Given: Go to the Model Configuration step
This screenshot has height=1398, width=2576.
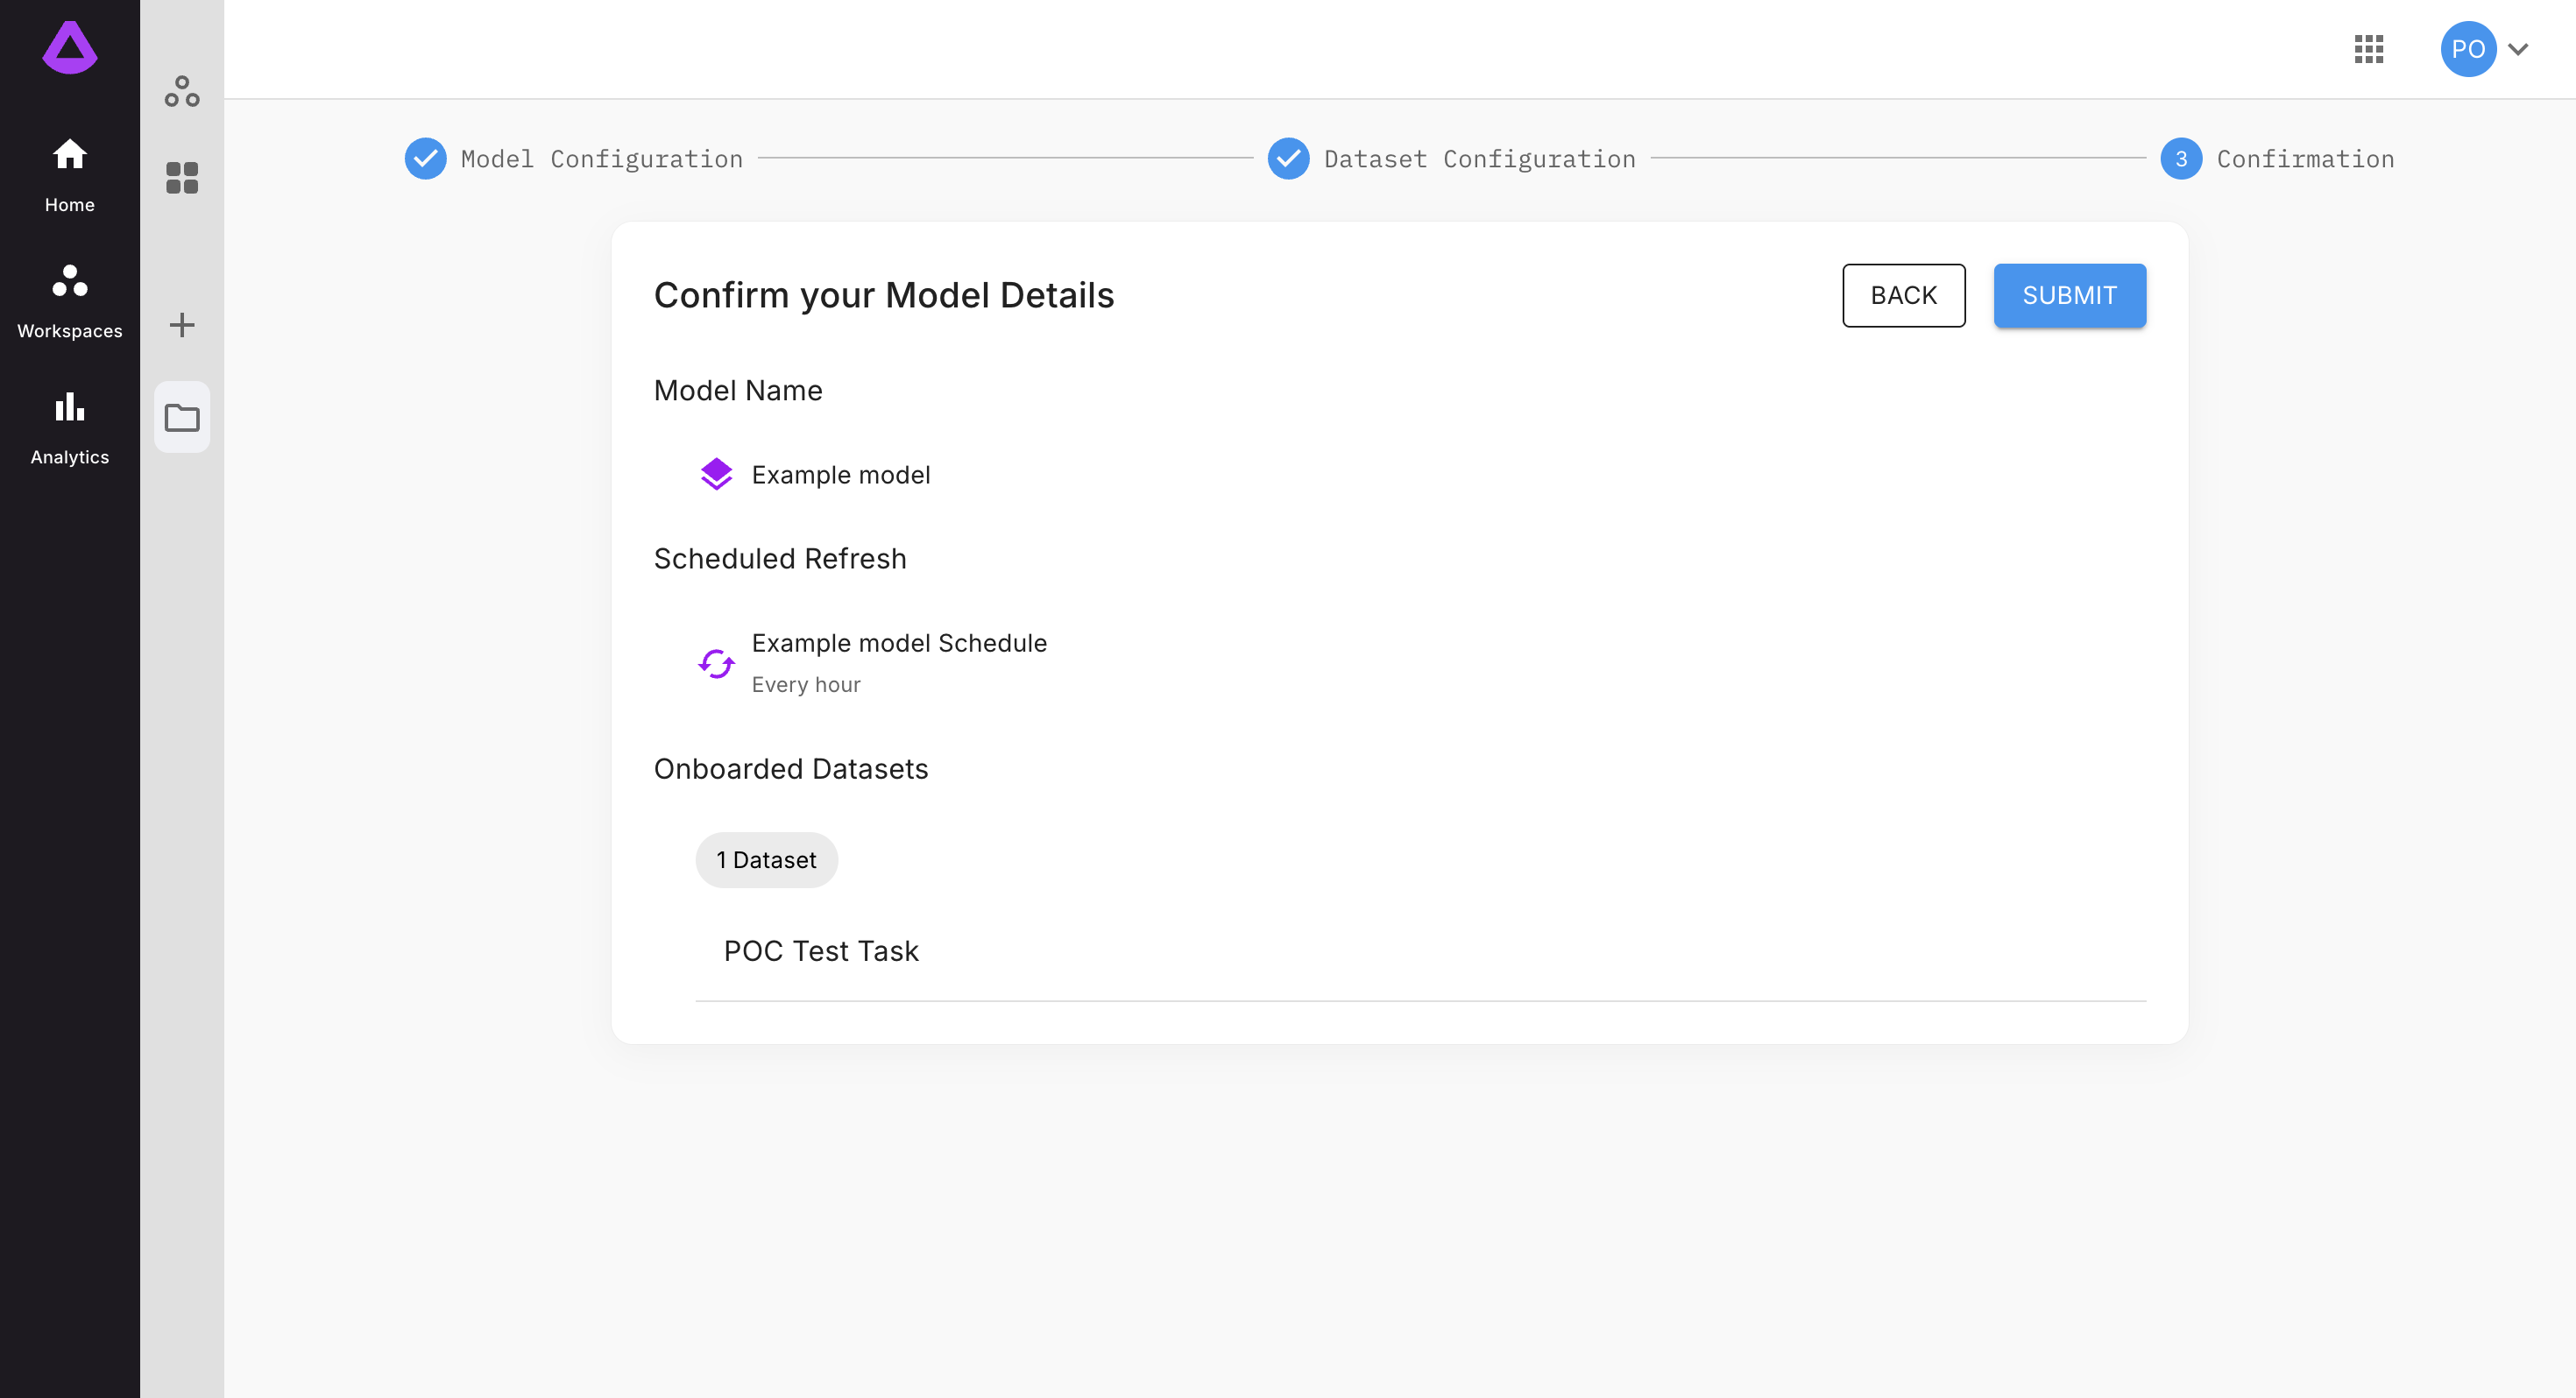Looking at the screenshot, I should pyautogui.click(x=574, y=159).
